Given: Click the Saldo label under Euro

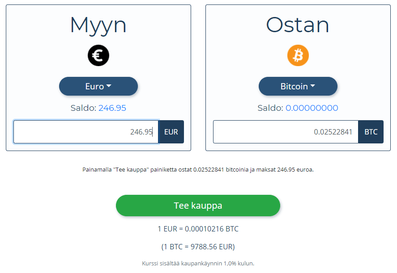Looking at the screenshot, I should point(83,108).
